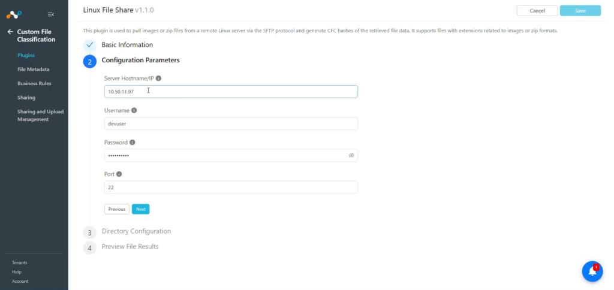Screen dimensions: 614x290
Task: Go to Business Rules section
Action: click(x=34, y=83)
